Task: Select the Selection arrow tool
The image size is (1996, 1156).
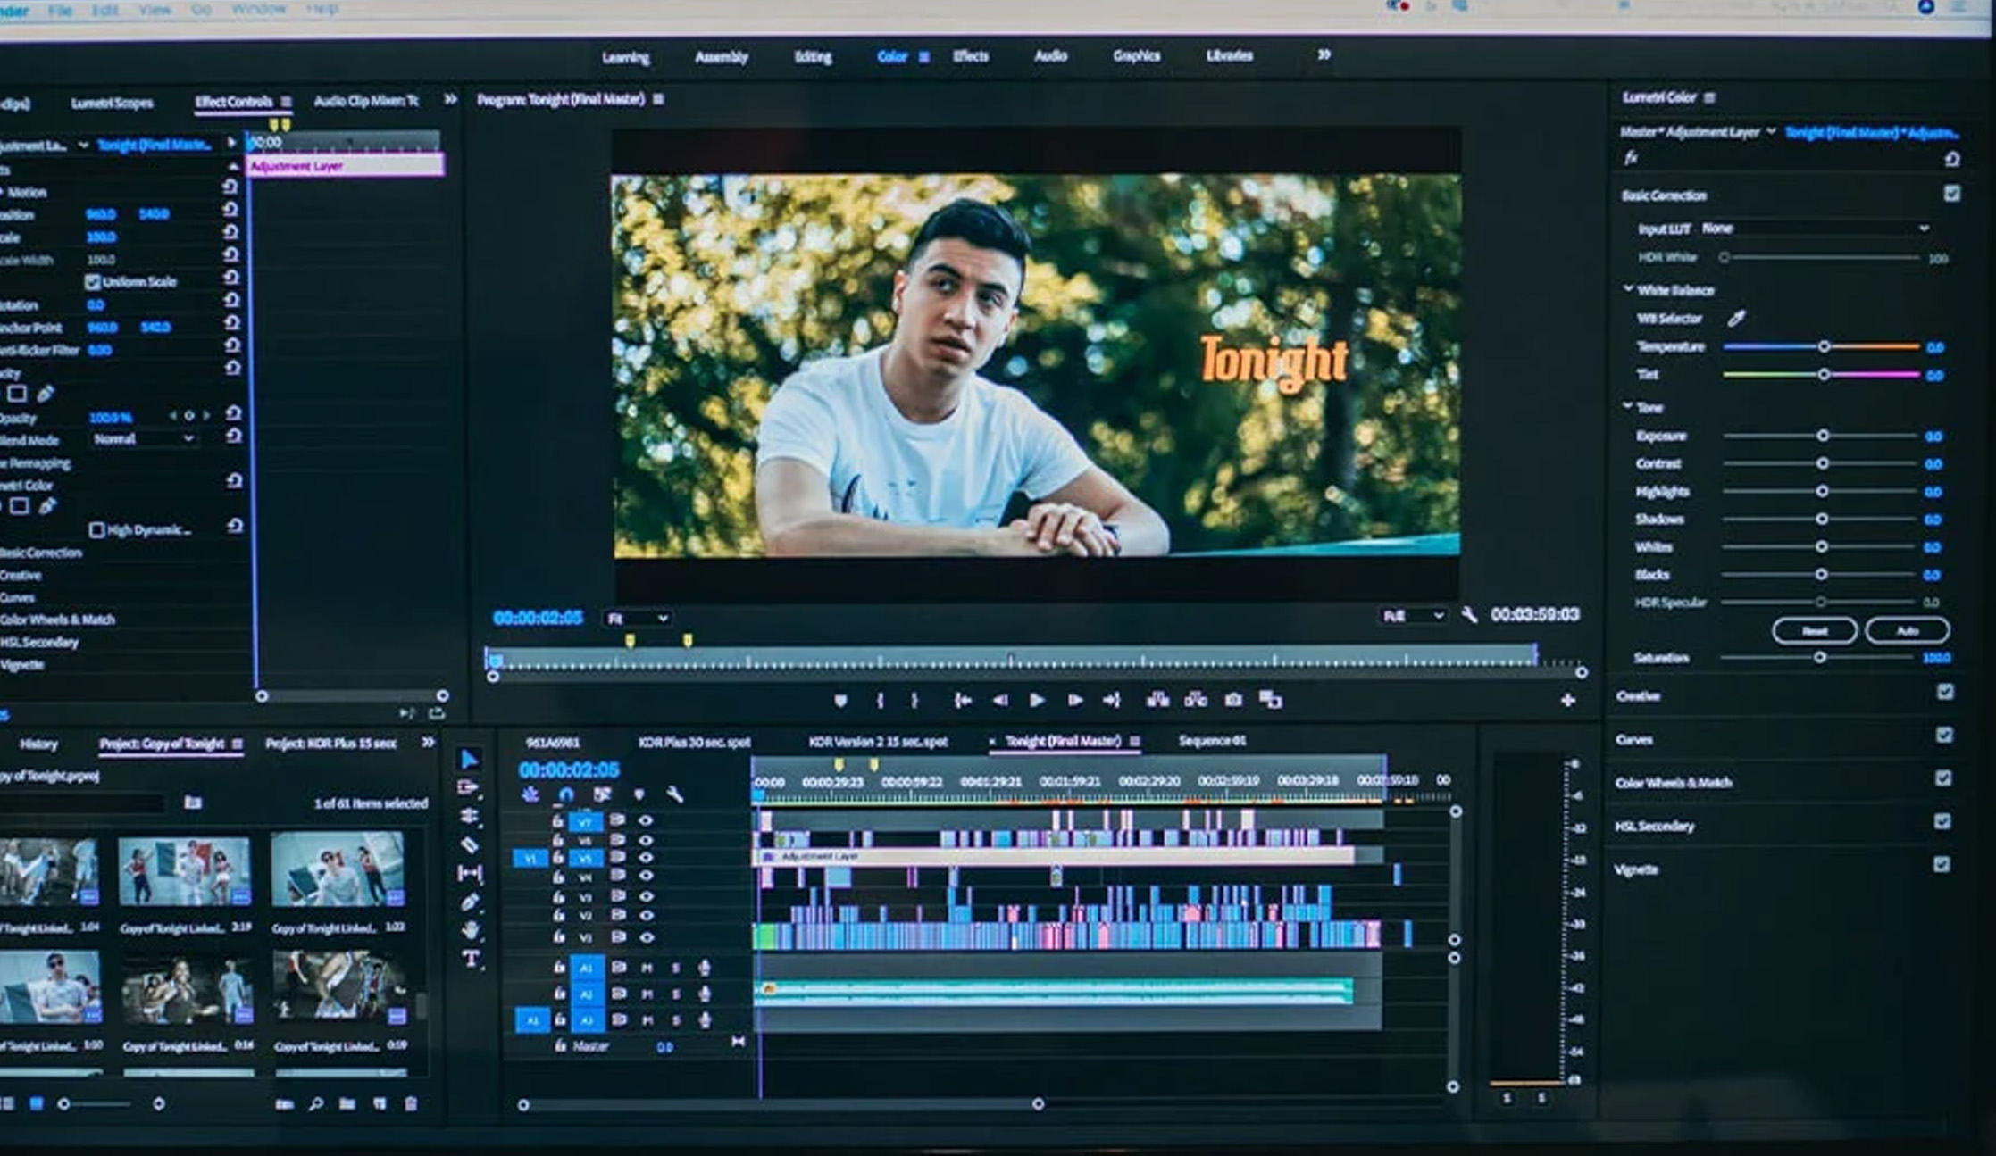Action: point(469,760)
